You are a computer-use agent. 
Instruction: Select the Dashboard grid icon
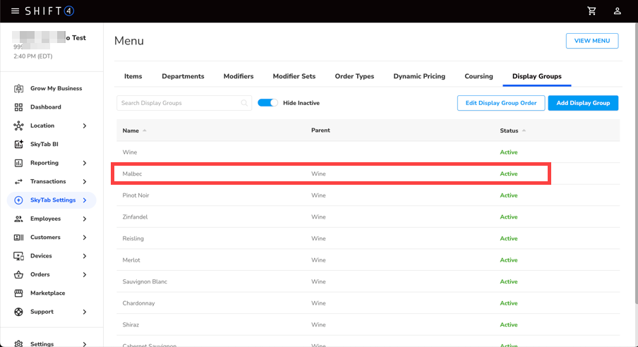tap(18, 107)
